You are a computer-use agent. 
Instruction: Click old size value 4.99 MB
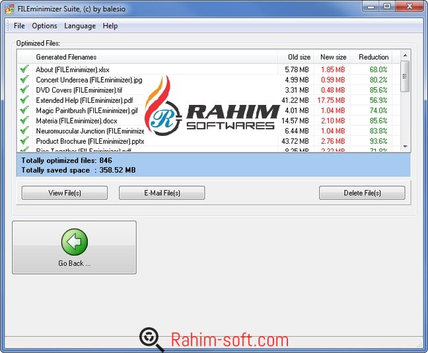pos(297,80)
